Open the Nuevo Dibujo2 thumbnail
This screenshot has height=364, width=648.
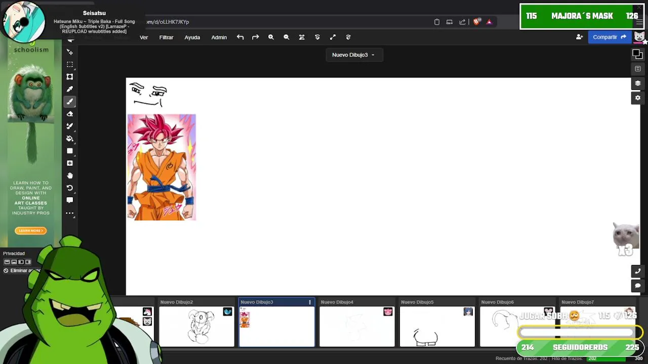click(x=196, y=326)
